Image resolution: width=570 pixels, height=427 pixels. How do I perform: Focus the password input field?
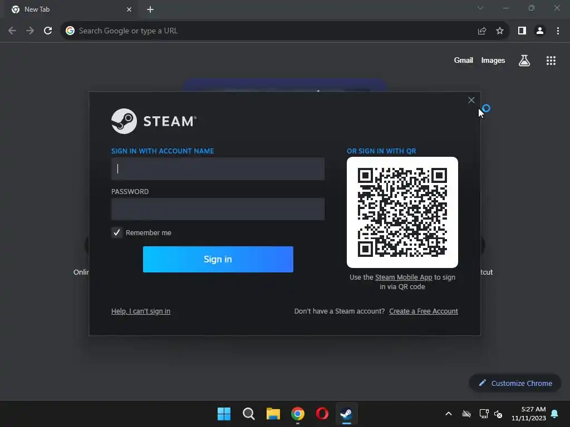click(218, 209)
